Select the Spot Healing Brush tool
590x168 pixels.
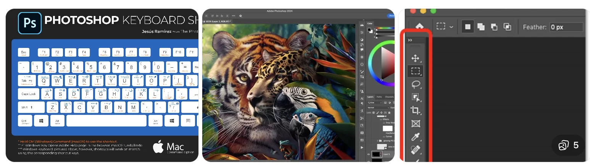[415, 150]
